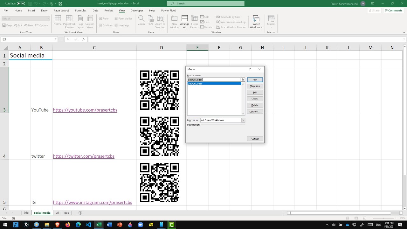The width and height of the screenshot is (407, 229).
Task: Click the Macro dialog help question mark
Action: click(x=250, y=69)
